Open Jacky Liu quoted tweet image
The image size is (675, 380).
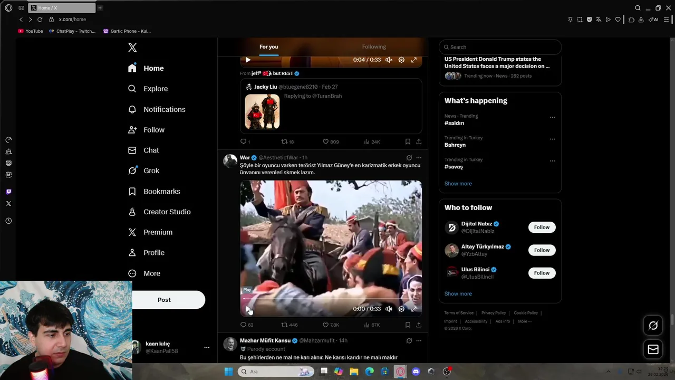pos(262,111)
